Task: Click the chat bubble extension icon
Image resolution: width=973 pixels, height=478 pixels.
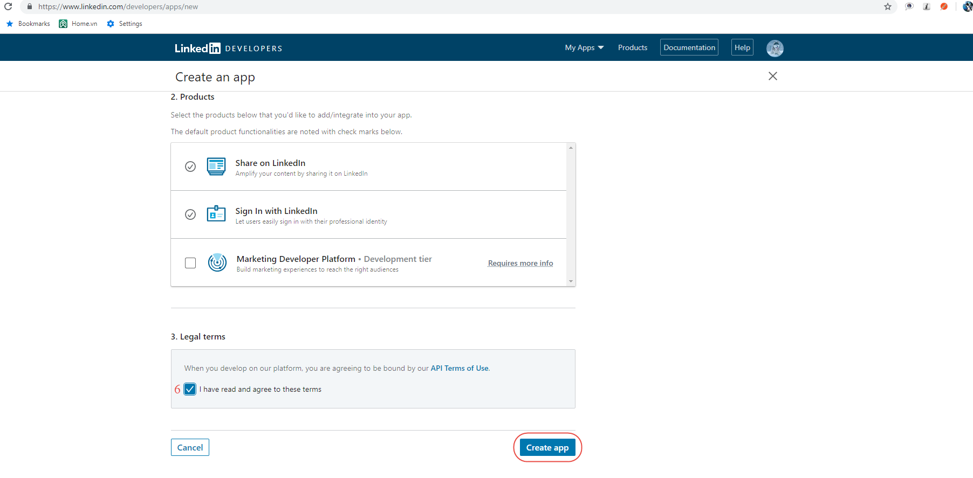Action: click(909, 6)
